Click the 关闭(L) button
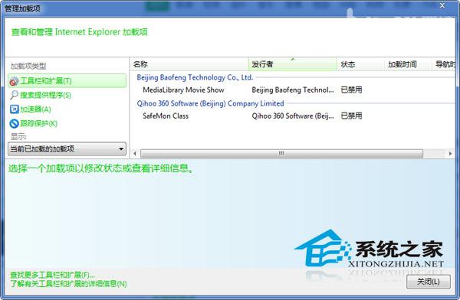This screenshot has width=460, height=300. 429,282
